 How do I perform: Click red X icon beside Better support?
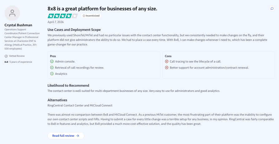coord(167,68)
